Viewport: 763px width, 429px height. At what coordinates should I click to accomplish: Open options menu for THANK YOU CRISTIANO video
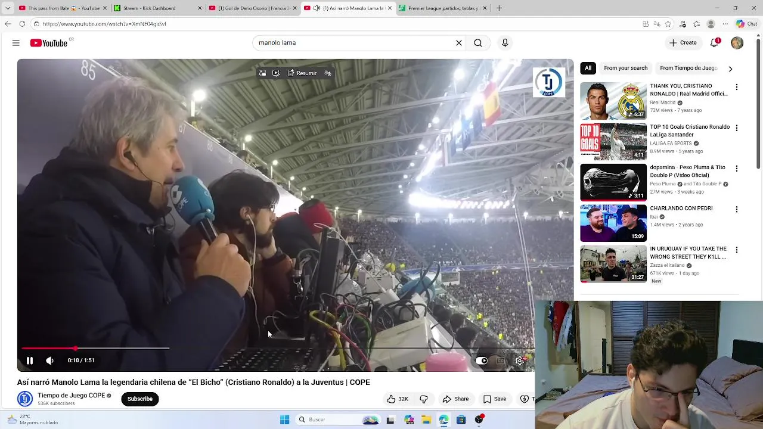click(737, 87)
